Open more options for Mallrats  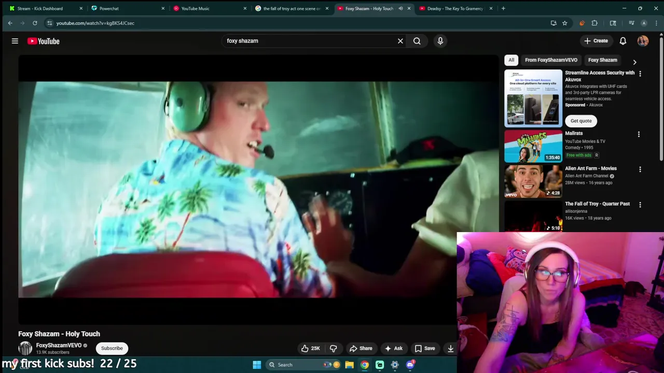pyautogui.click(x=639, y=134)
